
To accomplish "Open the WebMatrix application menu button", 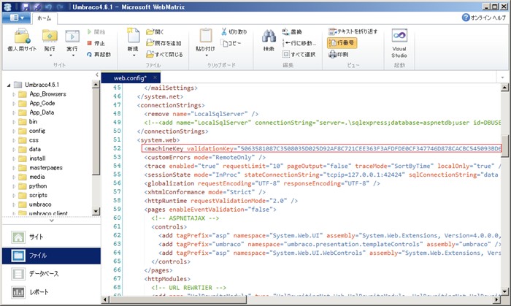I will 17,18.
